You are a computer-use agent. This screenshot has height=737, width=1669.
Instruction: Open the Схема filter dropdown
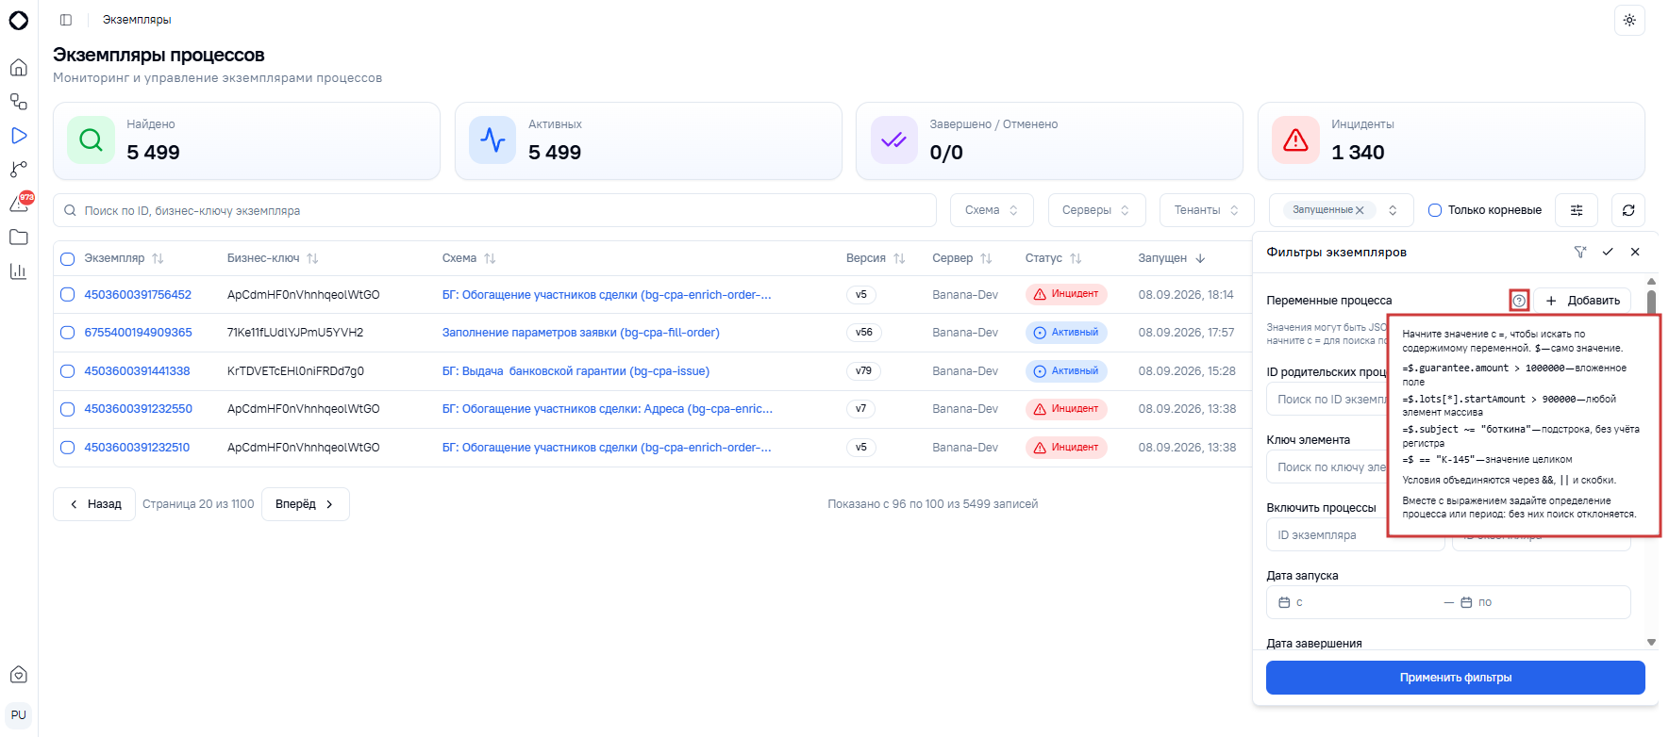tap(992, 210)
